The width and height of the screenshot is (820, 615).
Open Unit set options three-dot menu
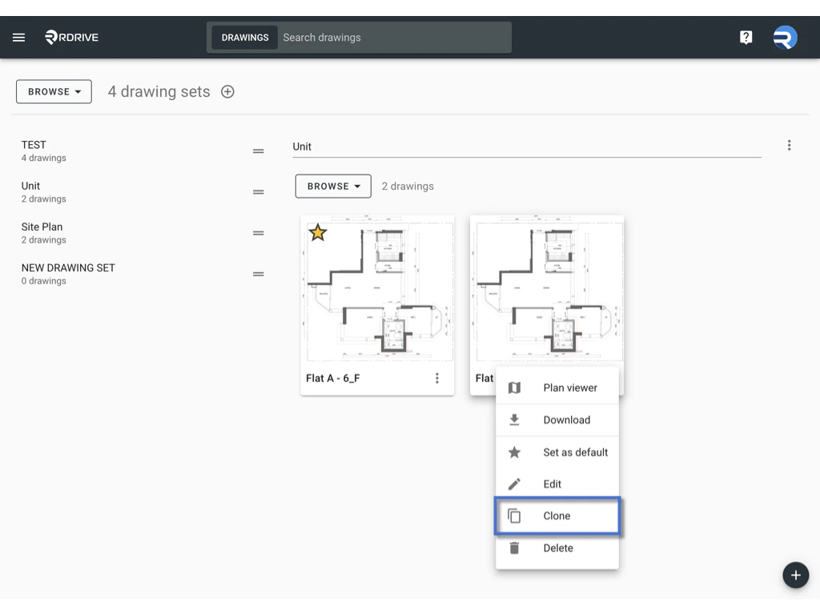789,146
